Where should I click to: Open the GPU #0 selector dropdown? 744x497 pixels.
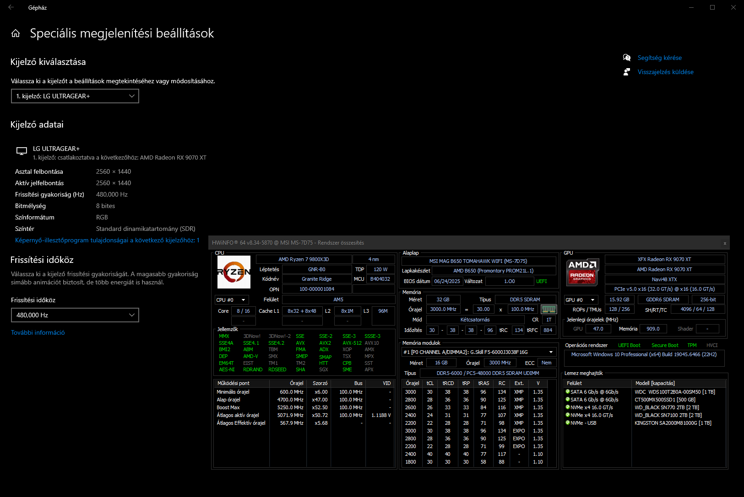[x=581, y=300]
